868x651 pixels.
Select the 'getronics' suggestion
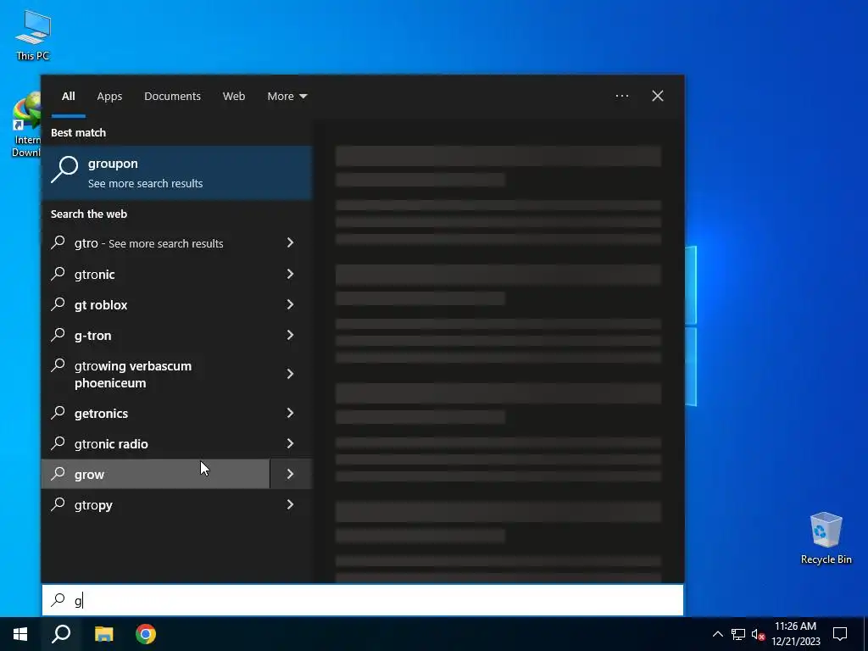tap(156, 413)
